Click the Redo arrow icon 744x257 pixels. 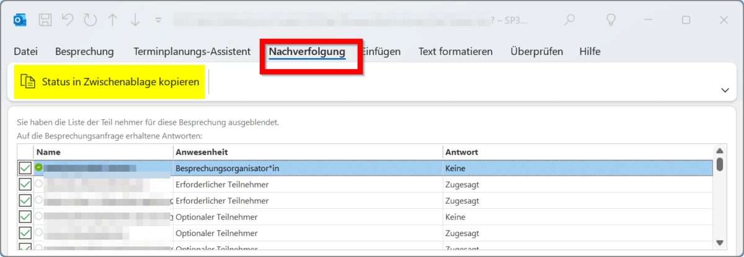pos(90,20)
